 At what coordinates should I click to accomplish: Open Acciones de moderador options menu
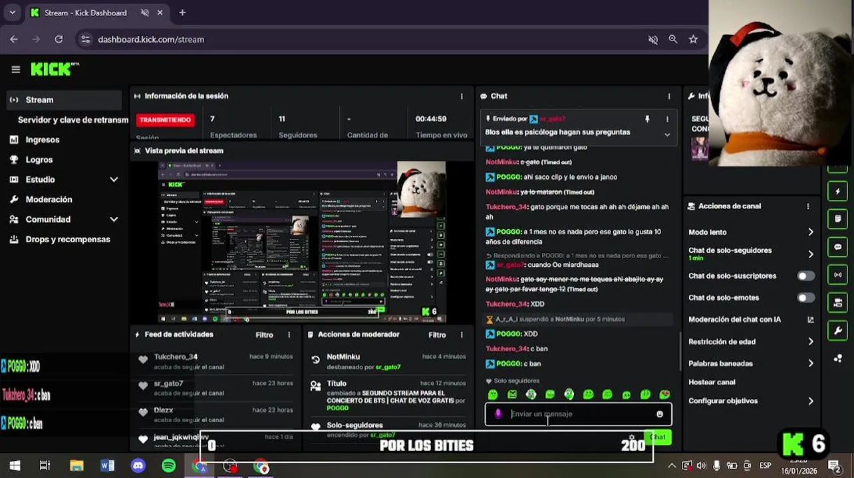point(462,335)
